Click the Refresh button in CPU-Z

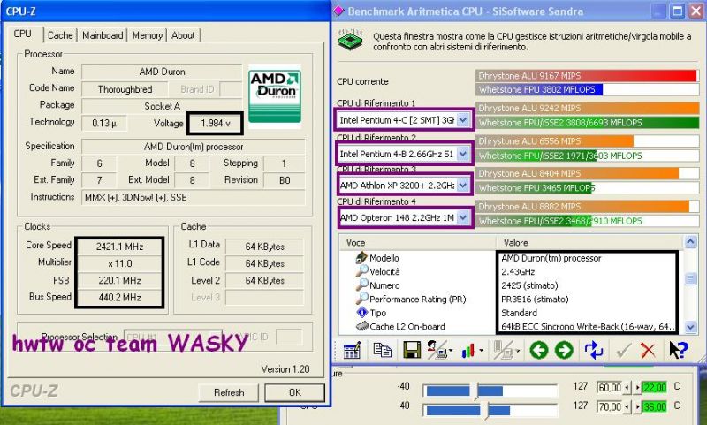pyautogui.click(x=229, y=392)
